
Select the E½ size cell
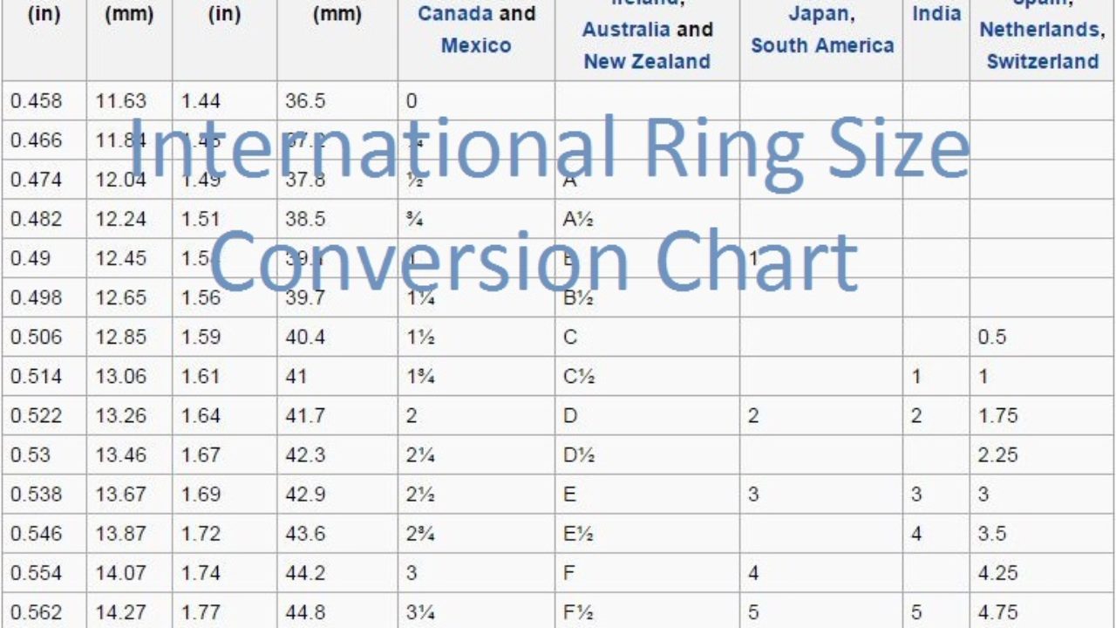pos(647,534)
